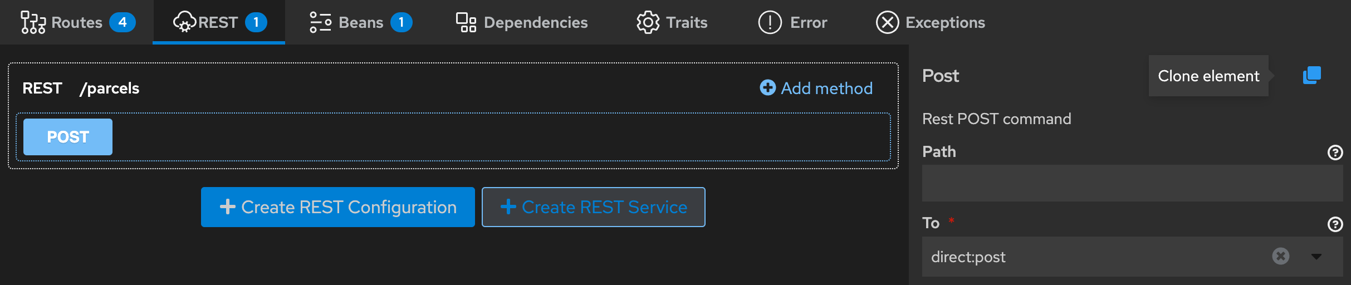
Task: Click the Routes tab branch icon
Action: (33, 22)
